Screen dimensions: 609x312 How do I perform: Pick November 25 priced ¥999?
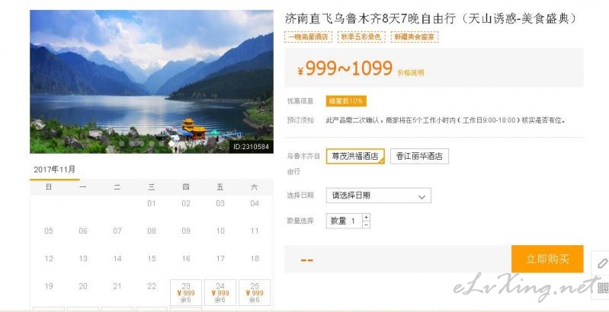255,293
